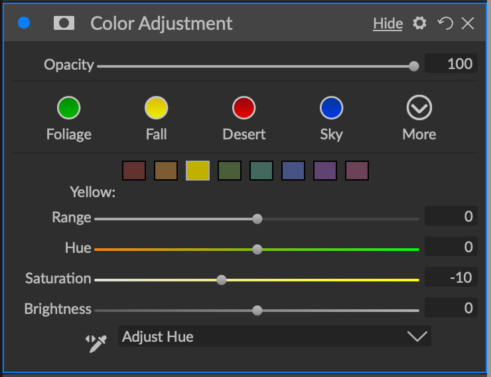Select the blue color swatch
The width and height of the screenshot is (491, 377).
pos(293,171)
